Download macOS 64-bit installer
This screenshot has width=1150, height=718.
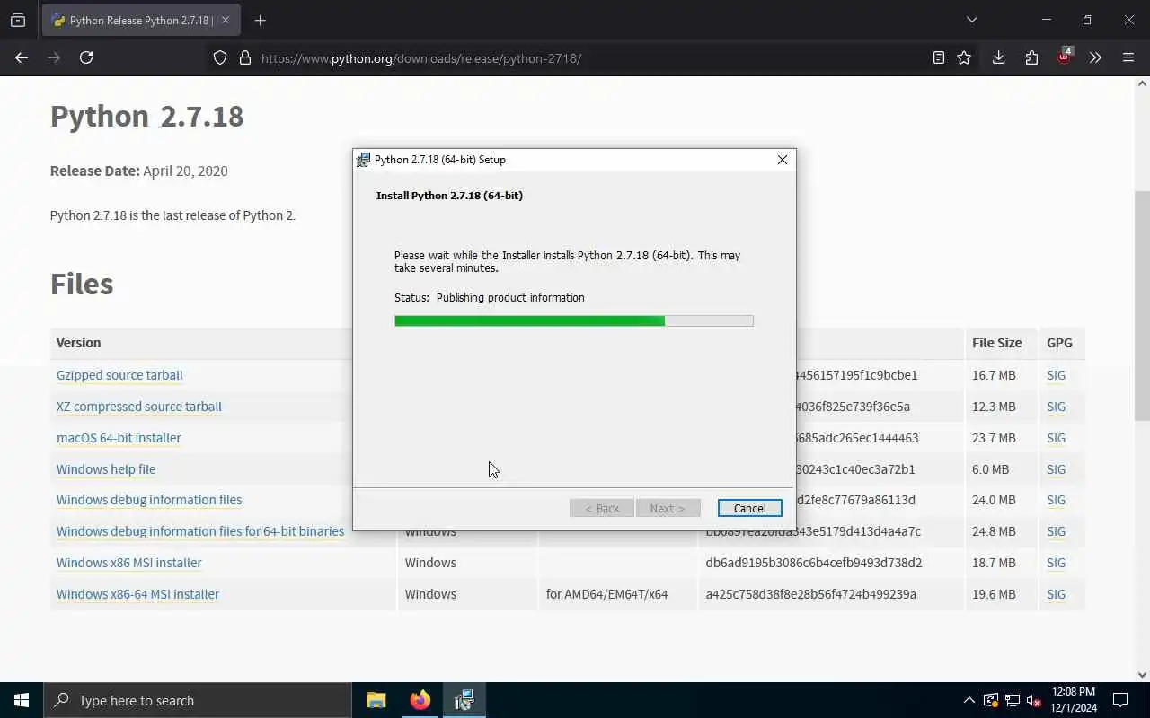coord(119,438)
